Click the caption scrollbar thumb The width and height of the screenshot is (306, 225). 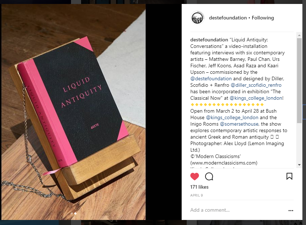tap(299, 80)
